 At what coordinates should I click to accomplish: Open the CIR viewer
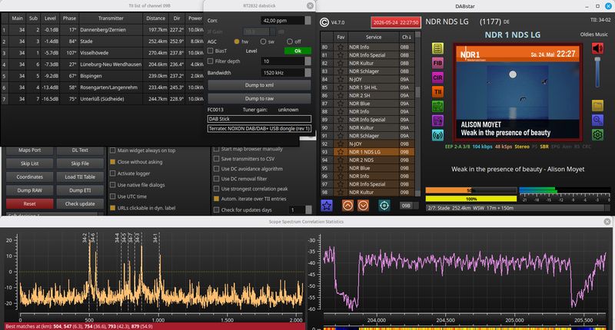[437, 78]
